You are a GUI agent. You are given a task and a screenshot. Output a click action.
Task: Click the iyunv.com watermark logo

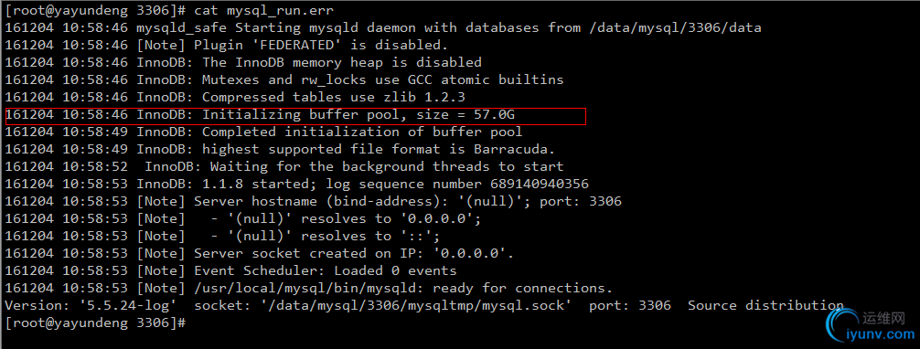pyautogui.click(x=870, y=325)
